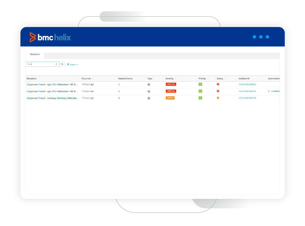Sort the table by the Occurred column
The image size is (305, 226).
[x=93, y=79]
